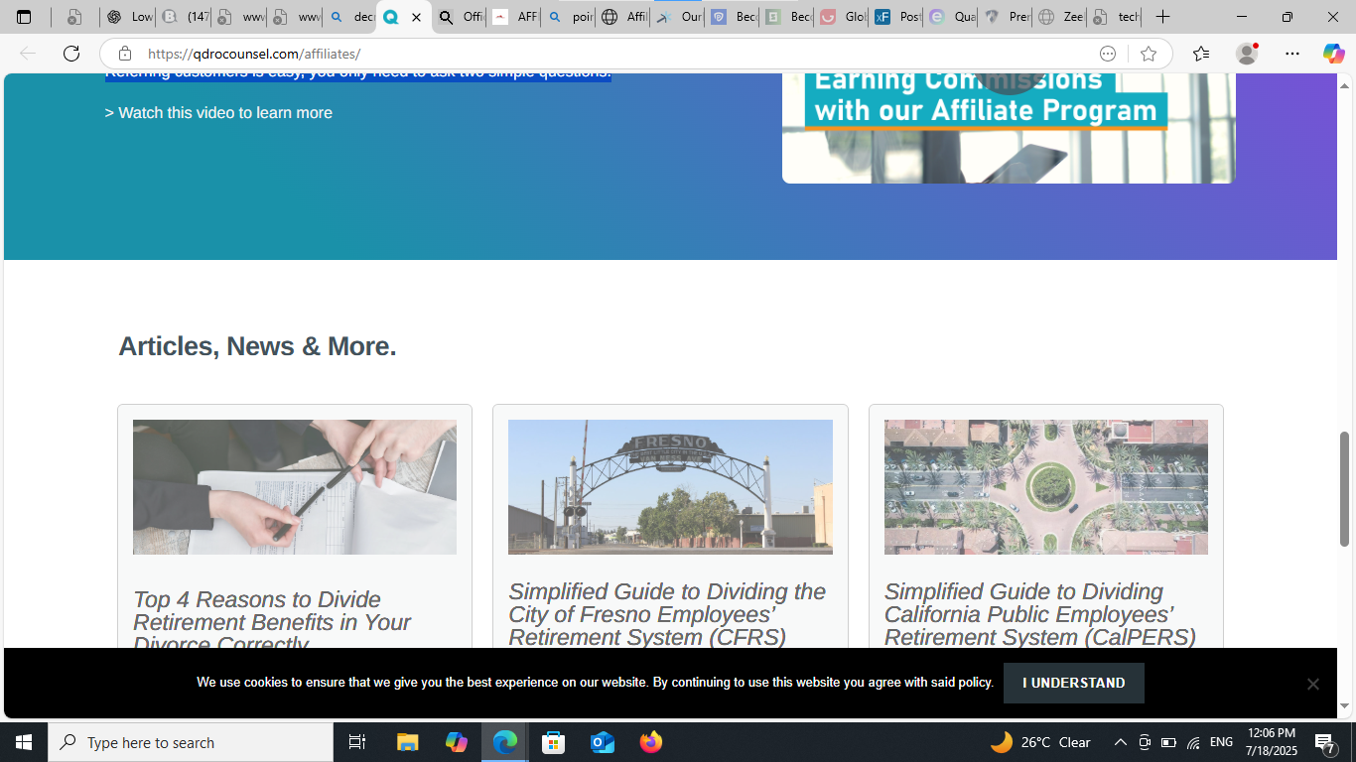Open a new browser tab
The image size is (1356, 762).
click(x=1162, y=17)
